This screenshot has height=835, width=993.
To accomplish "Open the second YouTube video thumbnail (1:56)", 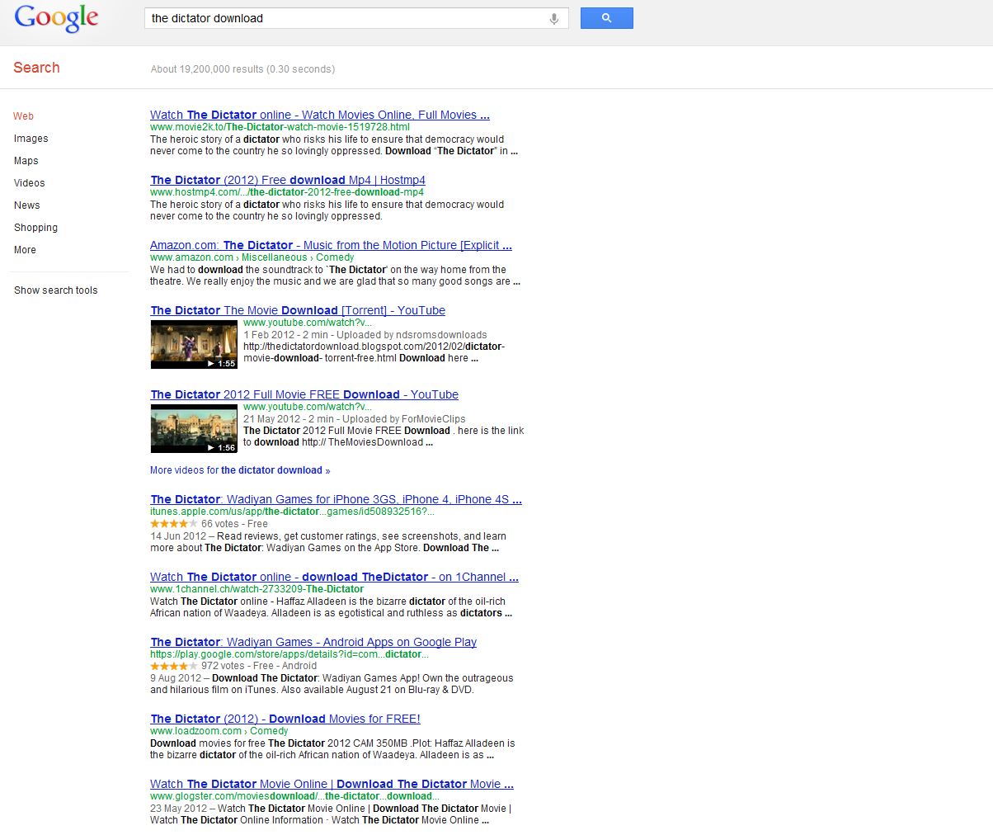I will [x=194, y=428].
